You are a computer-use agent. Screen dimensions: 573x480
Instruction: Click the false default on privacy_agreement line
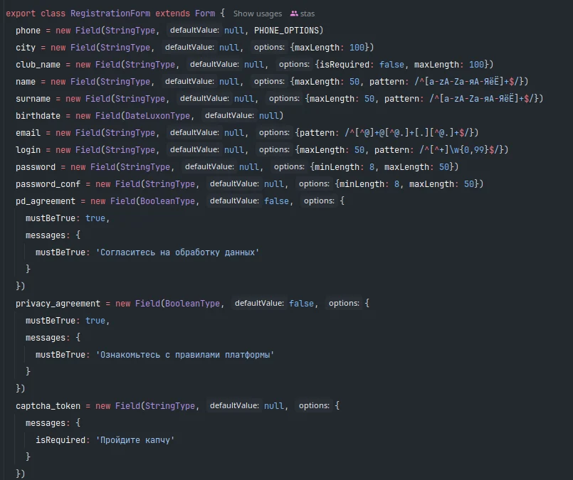301,304
